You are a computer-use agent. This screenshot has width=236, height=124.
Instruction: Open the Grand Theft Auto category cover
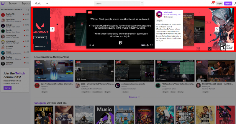point(185,115)
